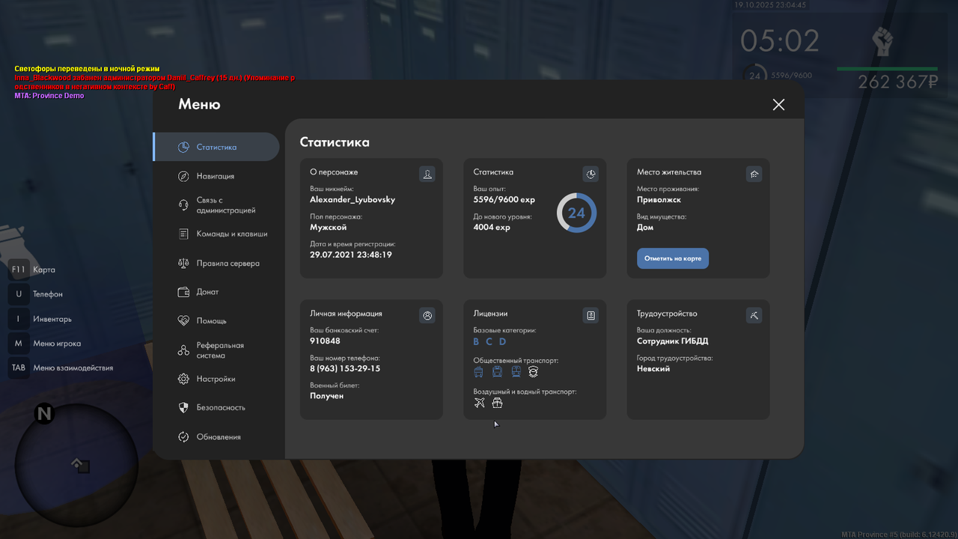Click the taxi driver license icon
The height and width of the screenshot is (539, 958).
coord(534,372)
